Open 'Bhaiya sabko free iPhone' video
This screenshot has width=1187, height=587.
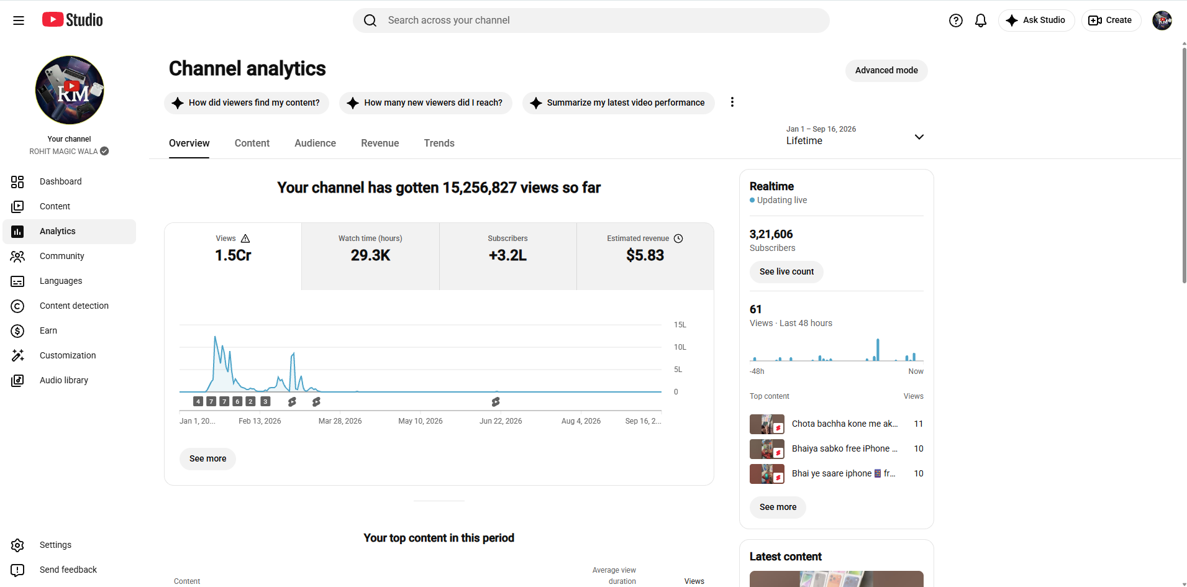tap(845, 448)
